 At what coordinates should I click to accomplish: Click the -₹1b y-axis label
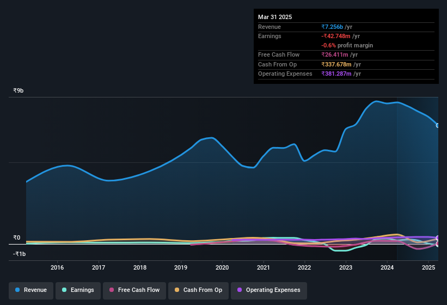(20, 254)
